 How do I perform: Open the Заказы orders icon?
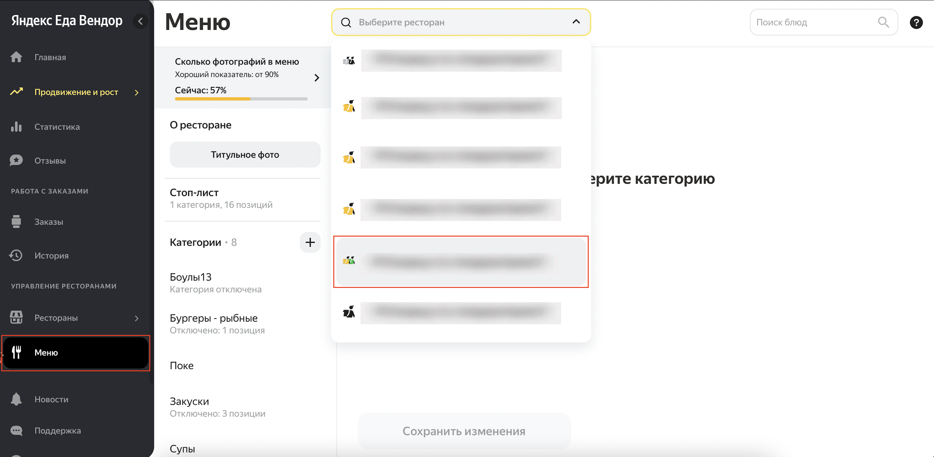pyautogui.click(x=16, y=222)
